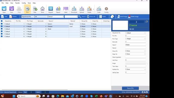Open the Data menu
This screenshot has width=174, height=98.
click(7, 3)
